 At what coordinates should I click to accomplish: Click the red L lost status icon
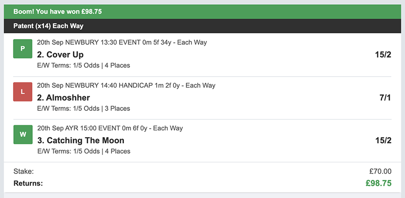pos(22,92)
